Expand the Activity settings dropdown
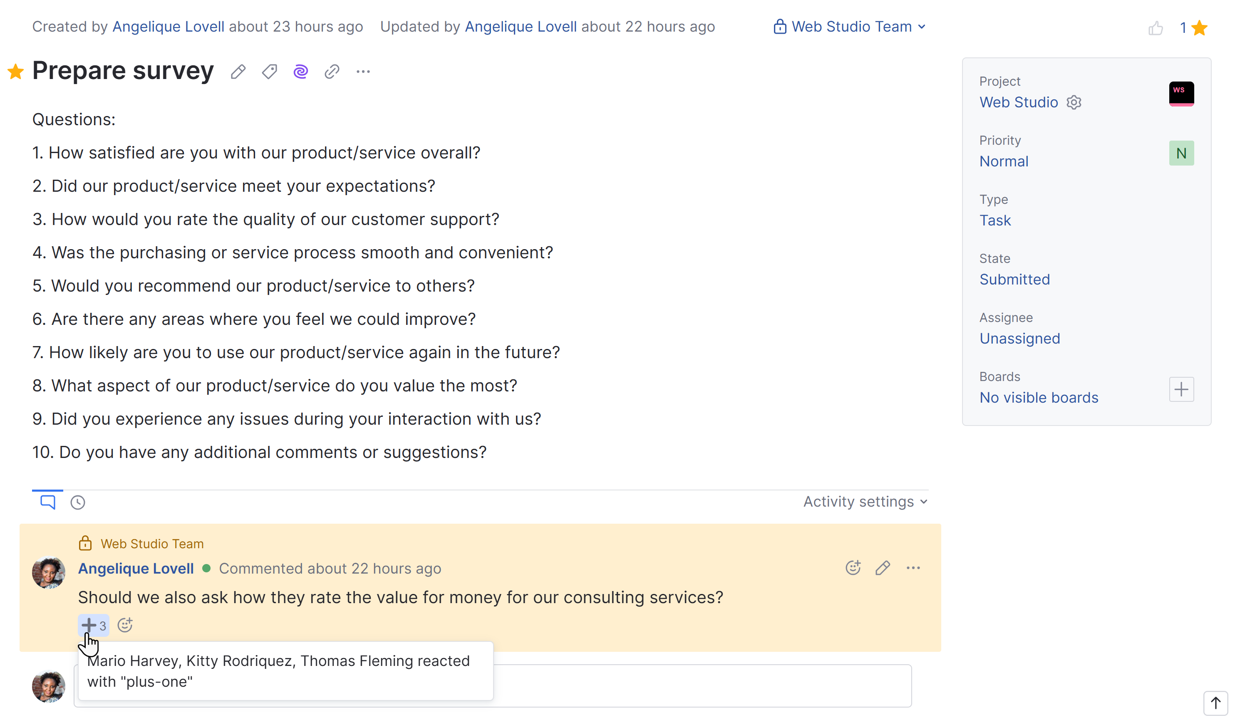Screen dimensions: 1240x725 coord(866,502)
